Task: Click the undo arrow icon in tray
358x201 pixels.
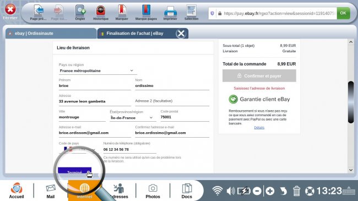Action: click(283, 191)
